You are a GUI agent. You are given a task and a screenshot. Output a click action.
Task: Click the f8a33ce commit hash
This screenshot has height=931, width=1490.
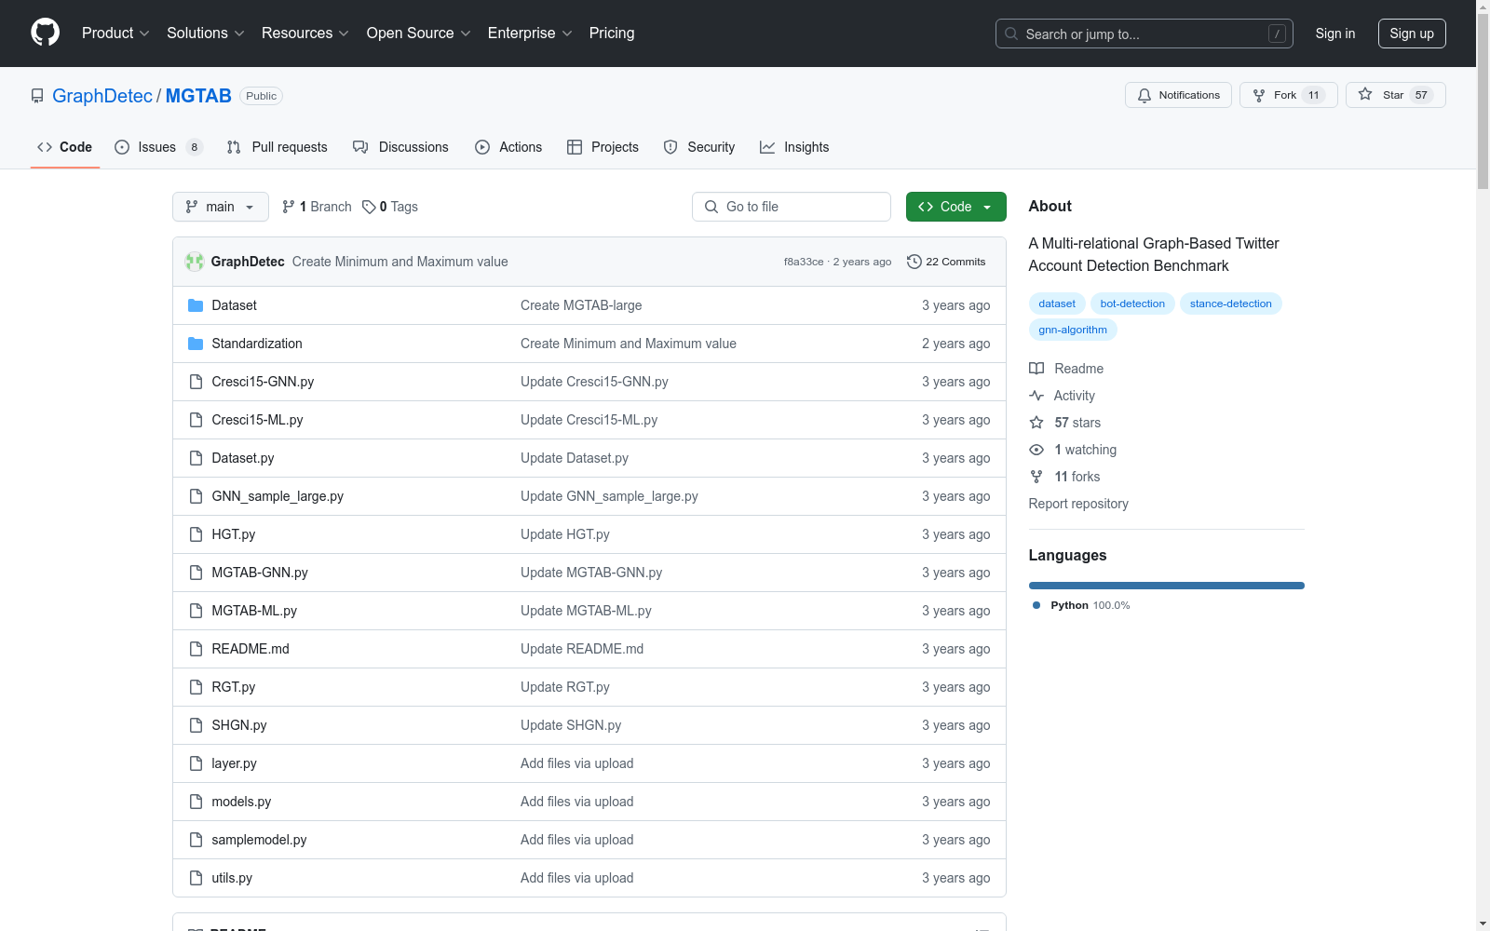click(x=804, y=262)
